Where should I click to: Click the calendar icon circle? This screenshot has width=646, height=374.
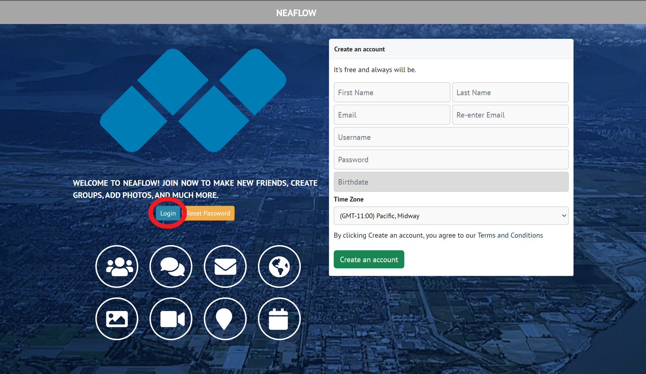[x=279, y=319]
